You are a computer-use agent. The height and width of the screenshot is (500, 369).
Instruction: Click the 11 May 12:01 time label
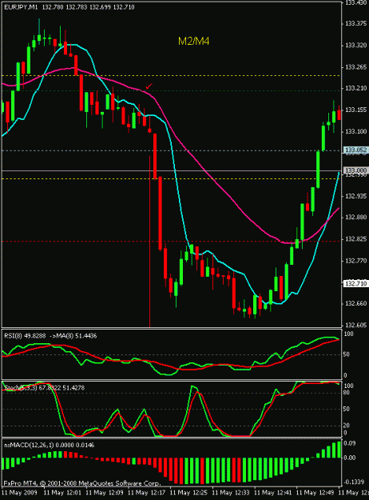62,492
